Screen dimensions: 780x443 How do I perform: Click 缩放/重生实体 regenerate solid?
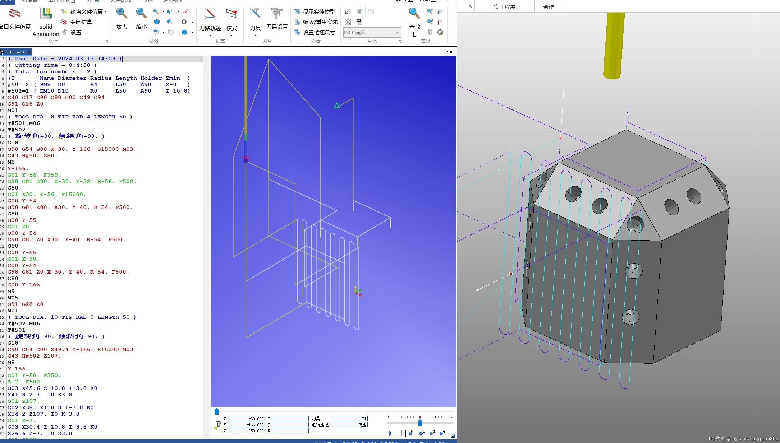(x=316, y=22)
